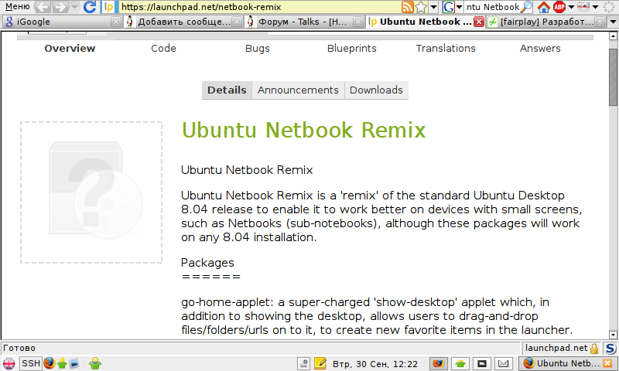Select the Details sub-tab
Image resolution: width=619 pixels, height=371 pixels.
click(227, 90)
